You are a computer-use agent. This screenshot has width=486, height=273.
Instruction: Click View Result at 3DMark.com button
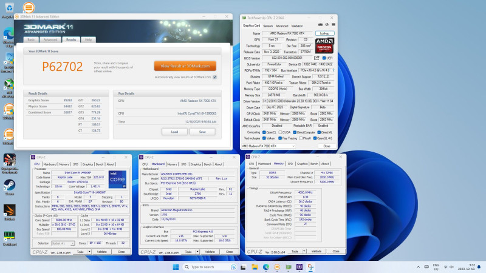185,66
